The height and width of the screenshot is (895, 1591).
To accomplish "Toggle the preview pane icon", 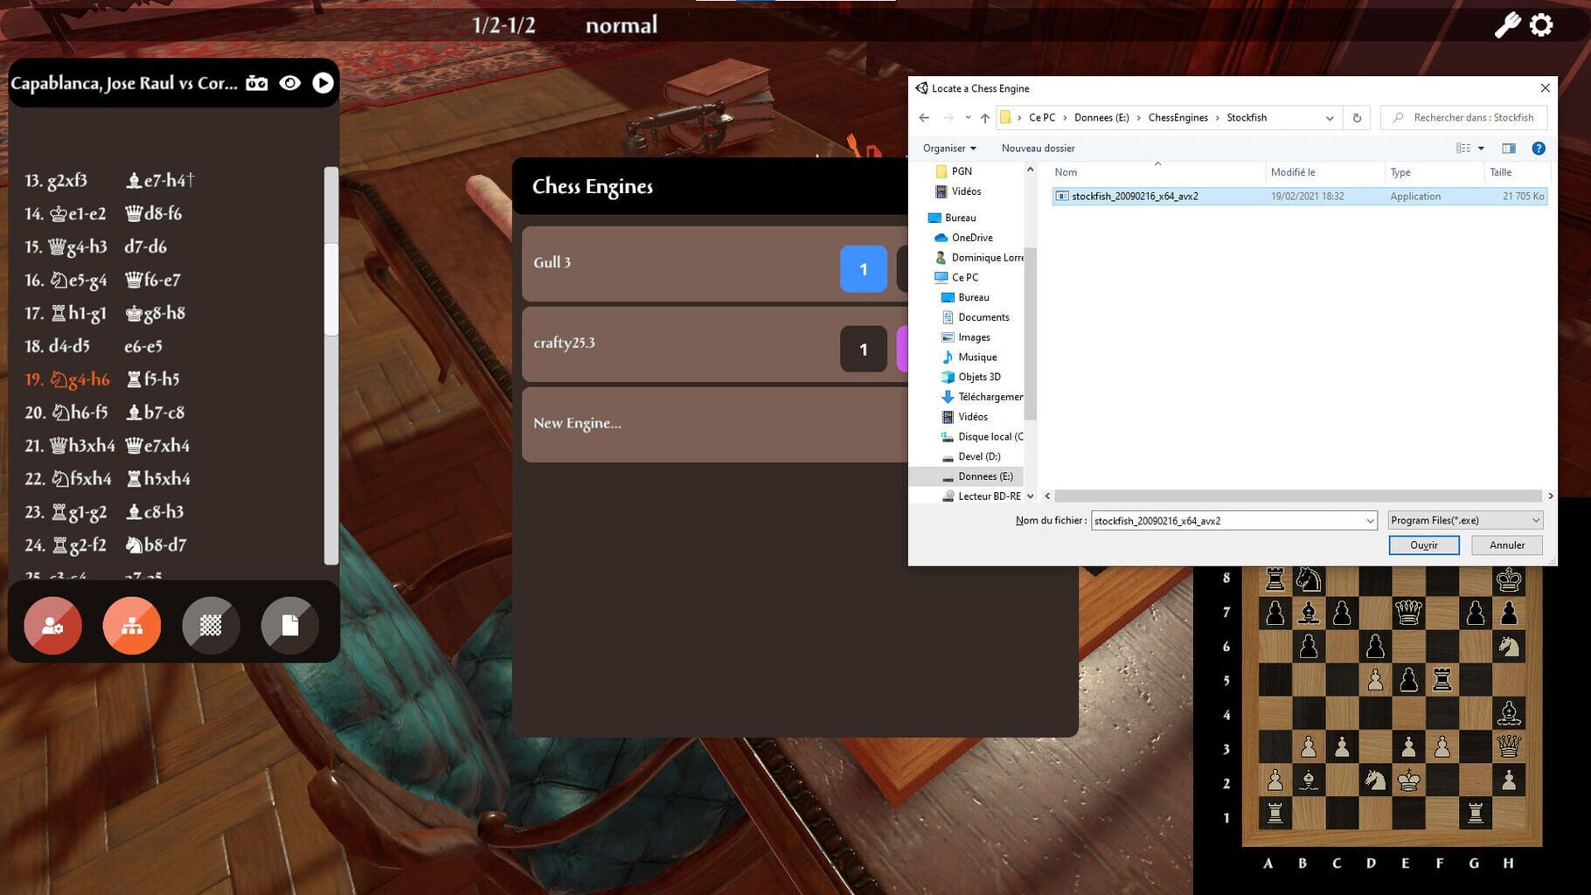I will point(1508,149).
